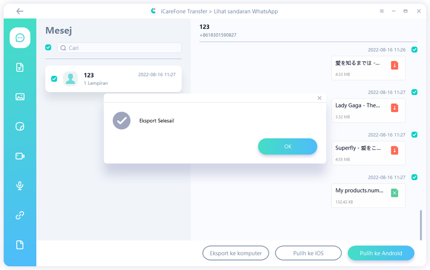Click the message list vertical scrollbar
This screenshot has height=270, width=430.
tap(421, 224)
